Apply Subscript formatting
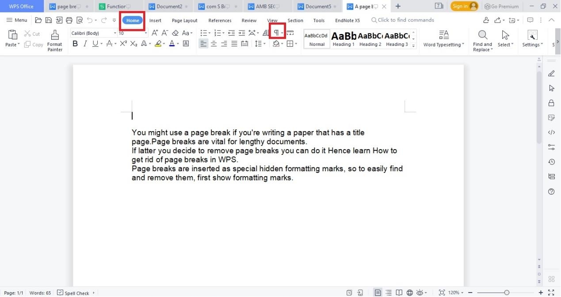 (134, 44)
